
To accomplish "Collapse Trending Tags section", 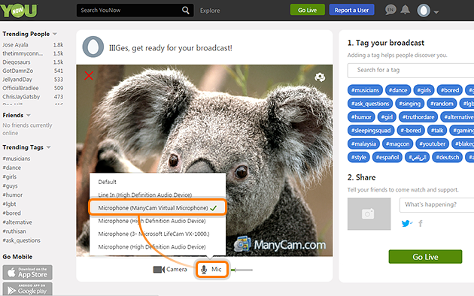I will pos(49,147).
